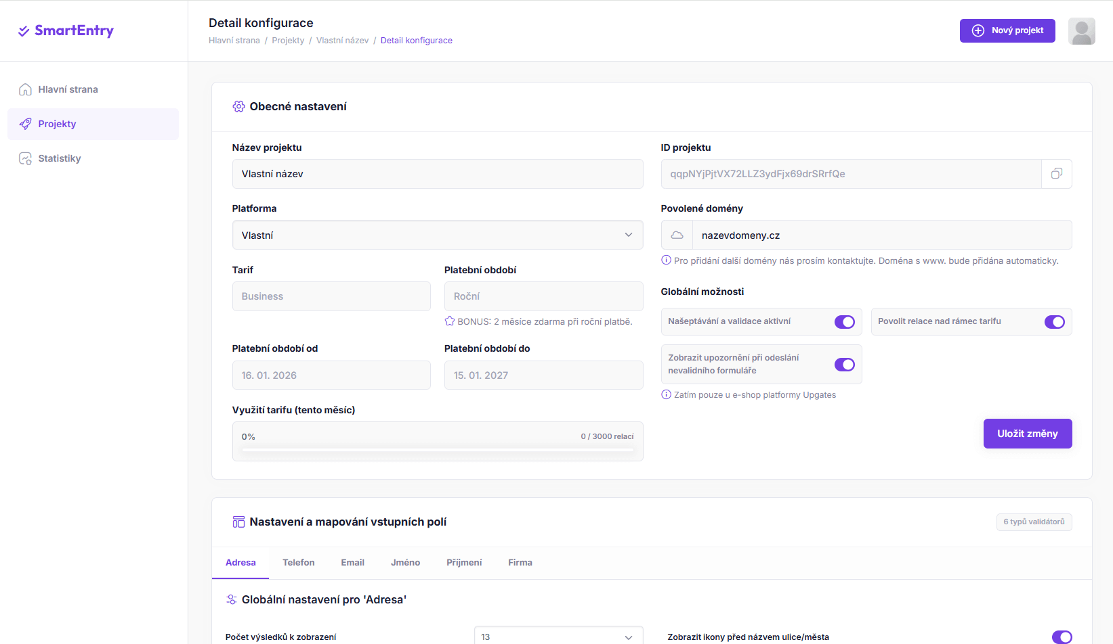Click the user avatar in the header
The image size is (1113, 644).
[1081, 31]
